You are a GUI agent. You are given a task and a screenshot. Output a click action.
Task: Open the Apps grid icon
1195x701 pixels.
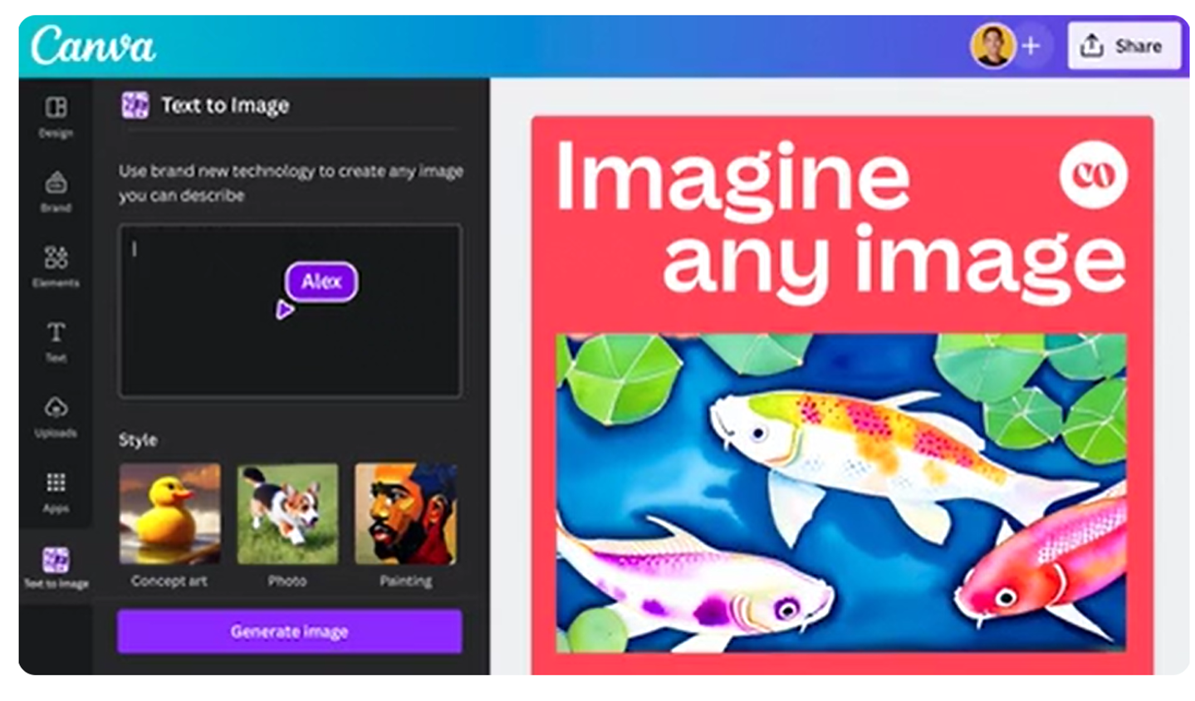[x=56, y=482]
